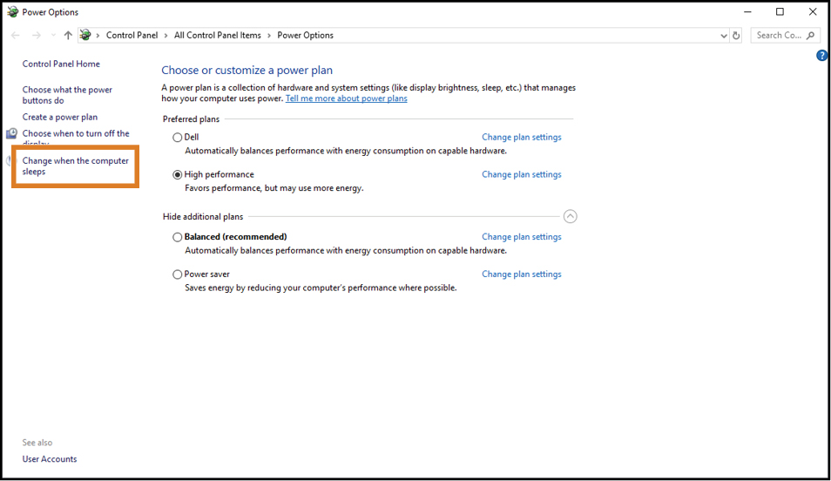
Task: Open Control Panel breadcrumb
Action: [x=132, y=35]
